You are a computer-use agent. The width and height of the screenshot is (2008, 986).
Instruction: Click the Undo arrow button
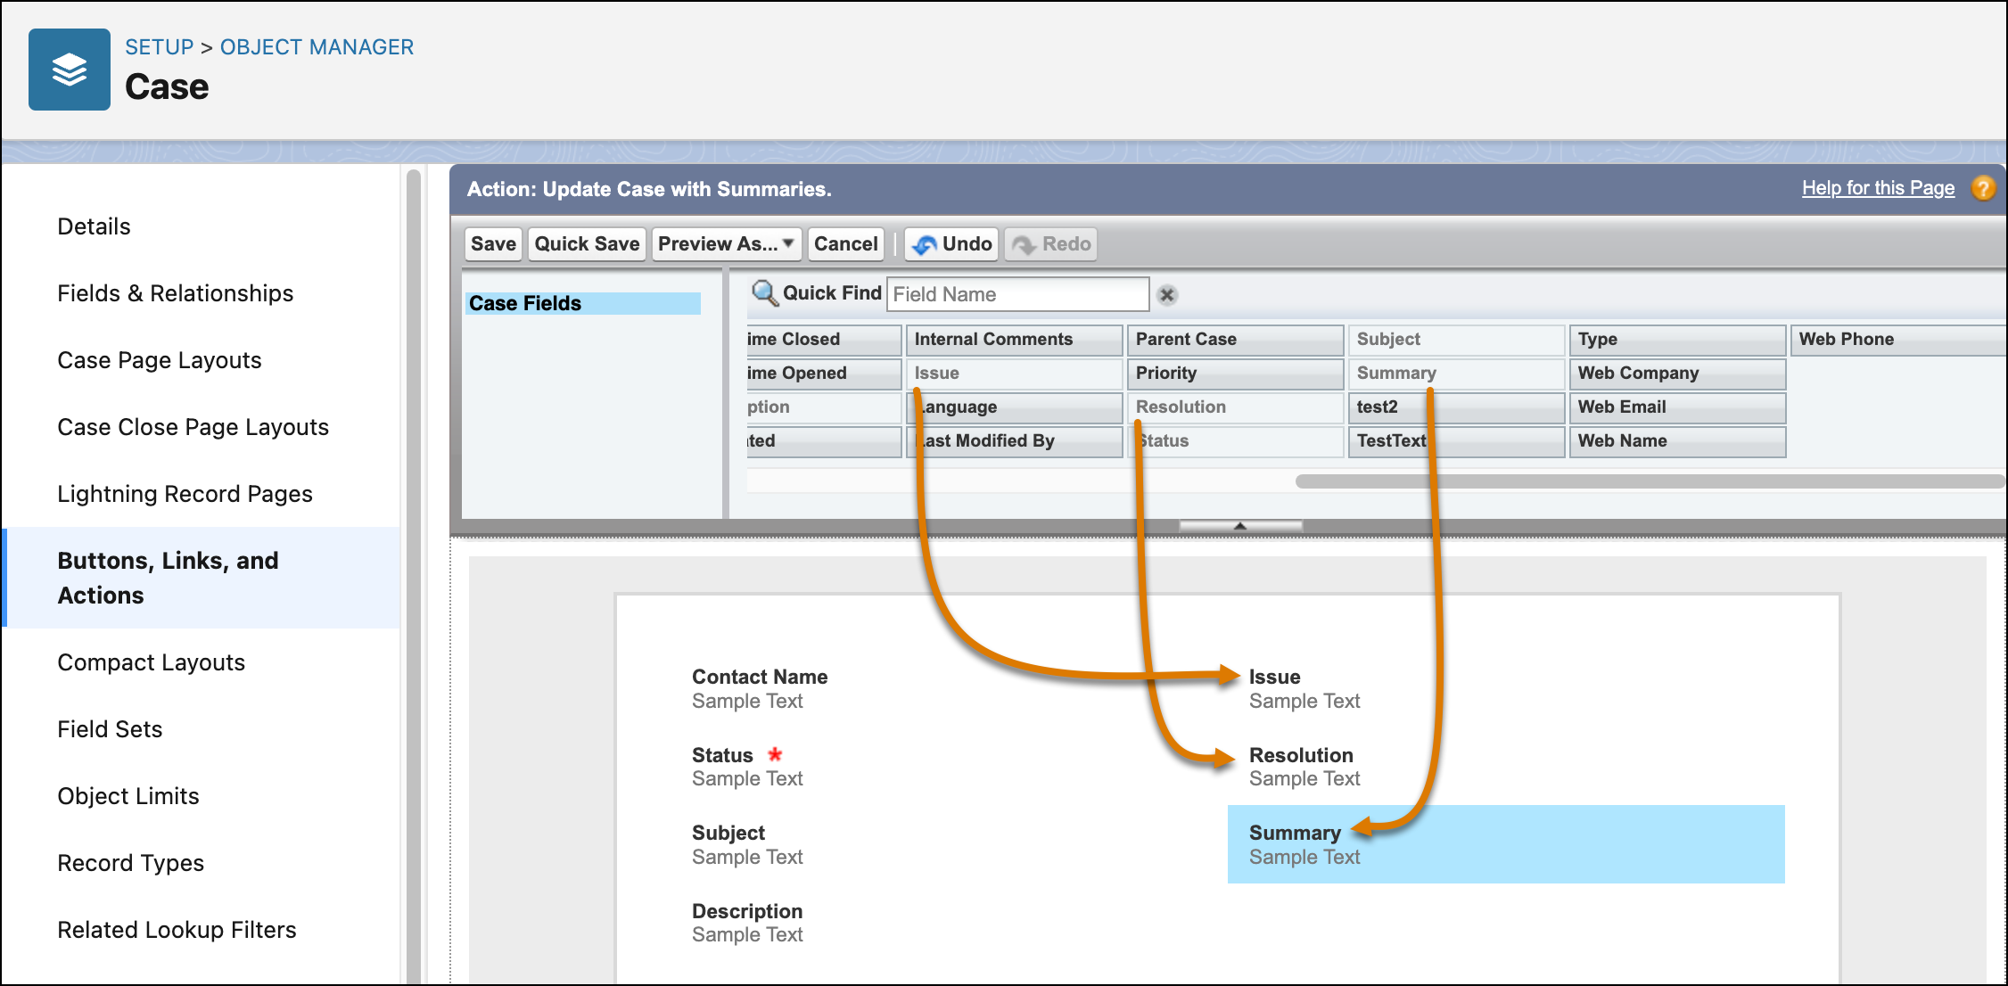(x=951, y=244)
